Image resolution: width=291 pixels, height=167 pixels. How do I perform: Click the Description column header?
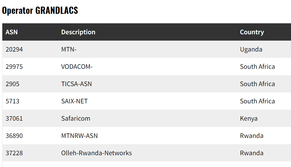(78, 32)
